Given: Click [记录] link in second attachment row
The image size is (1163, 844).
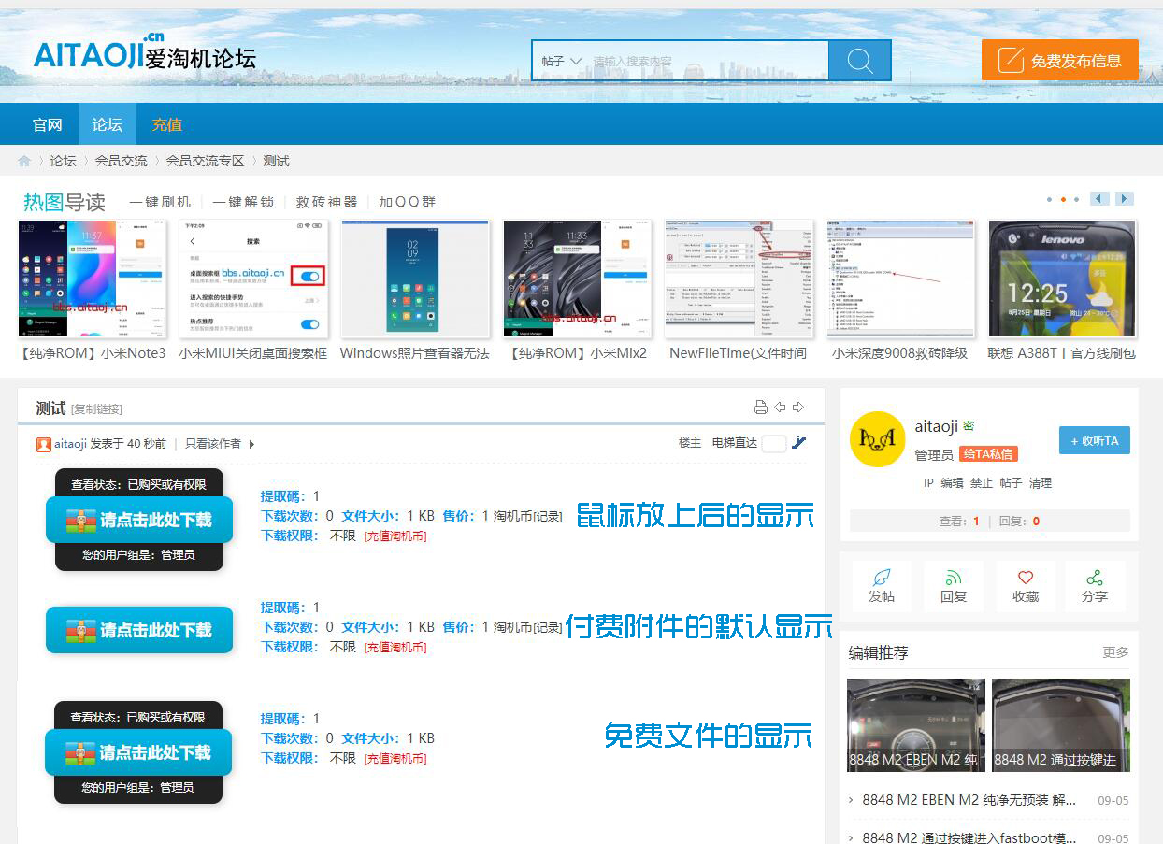Looking at the screenshot, I should [548, 627].
